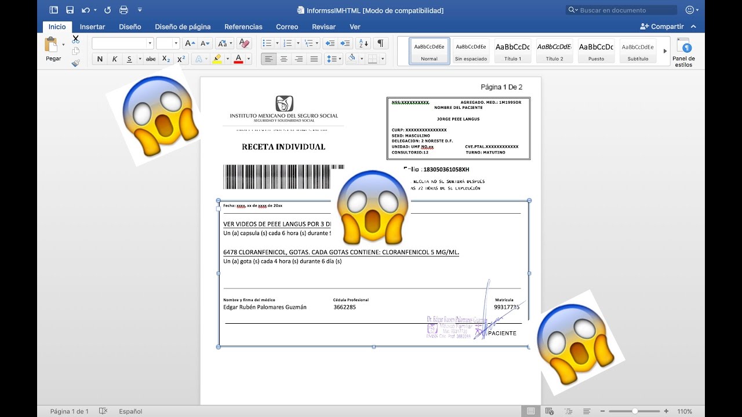Increase paragraph indent
This screenshot has height=417, width=742.
coord(345,43)
